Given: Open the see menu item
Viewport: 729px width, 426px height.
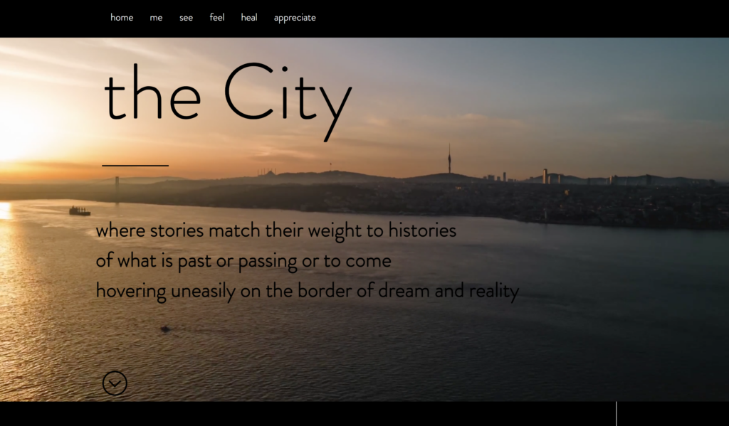Looking at the screenshot, I should pyautogui.click(x=186, y=18).
